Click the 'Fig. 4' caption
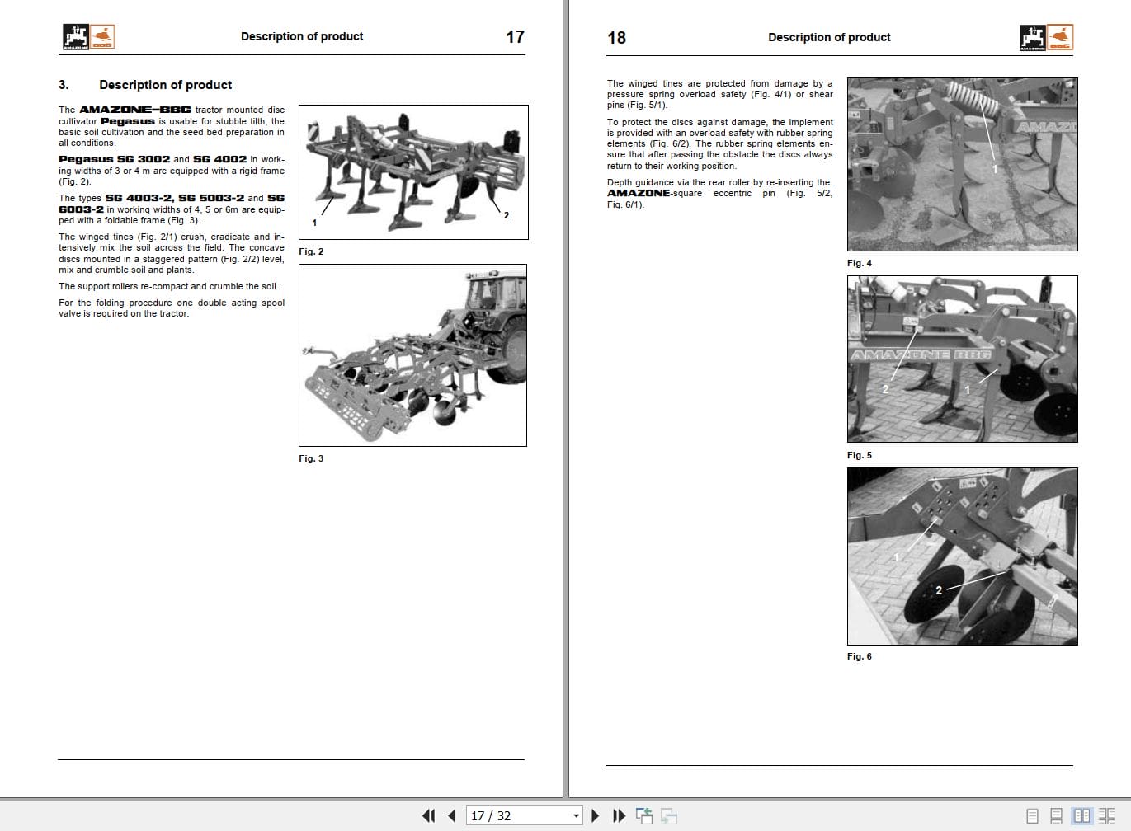The image size is (1131, 831). (x=860, y=263)
